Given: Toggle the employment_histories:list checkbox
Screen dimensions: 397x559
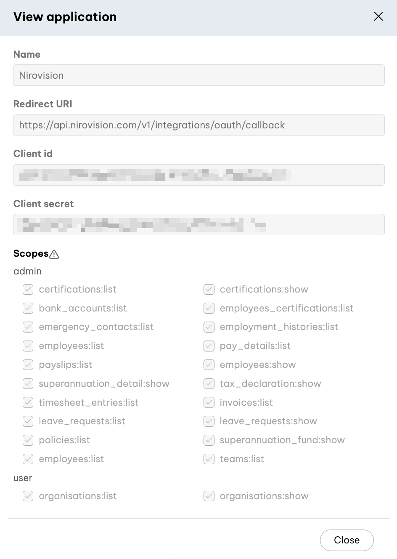Looking at the screenshot, I should click(209, 327).
